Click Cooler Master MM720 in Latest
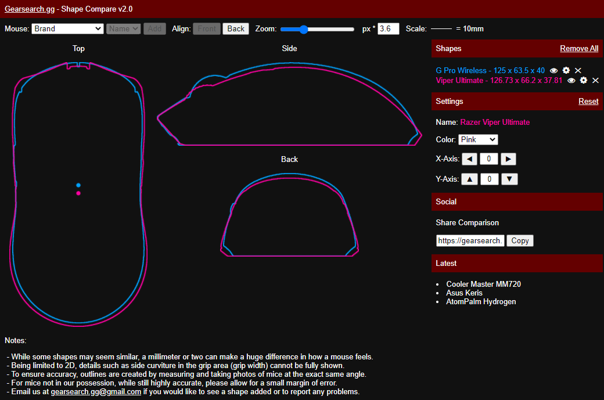Image resolution: width=604 pixels, height=400 pixels. tap(483, 284)
